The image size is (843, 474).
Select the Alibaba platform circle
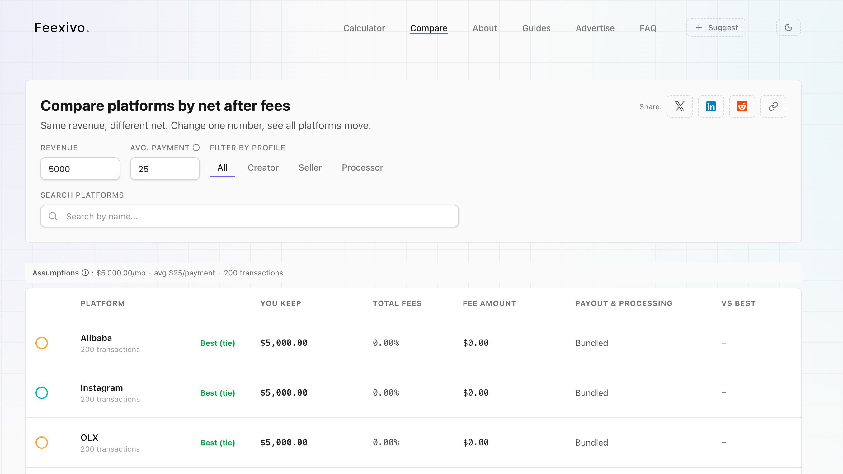point(42,343)
